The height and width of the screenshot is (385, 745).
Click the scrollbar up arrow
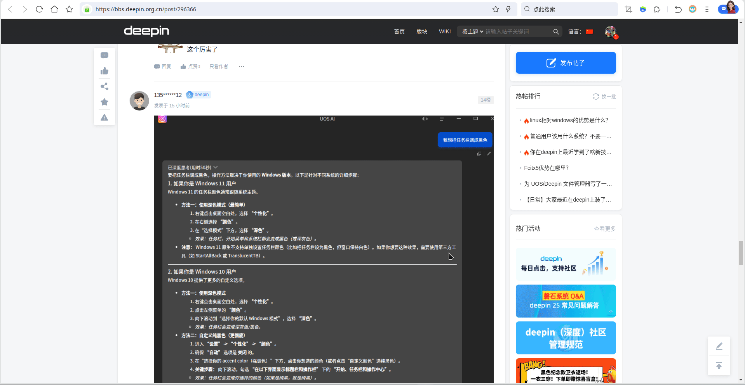point(741,22)
